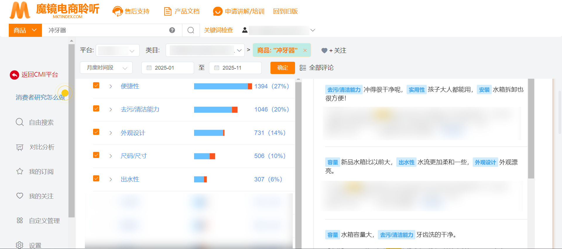
Task: Toggle the 出水性 checkbox
Action: tap(96, 178)
